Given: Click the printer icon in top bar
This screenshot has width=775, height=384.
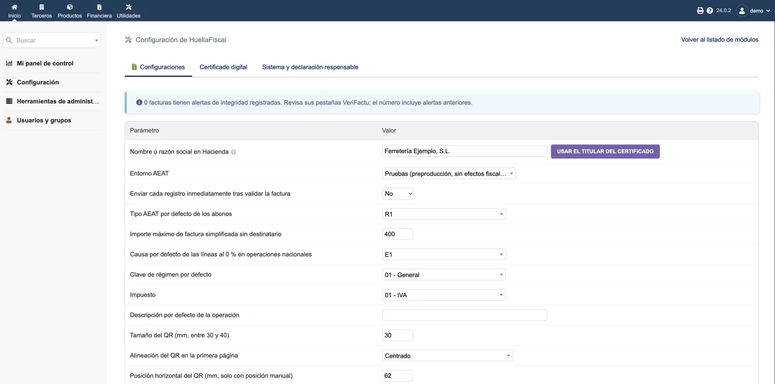Looking at the screenshot, I should pos(700,11).
